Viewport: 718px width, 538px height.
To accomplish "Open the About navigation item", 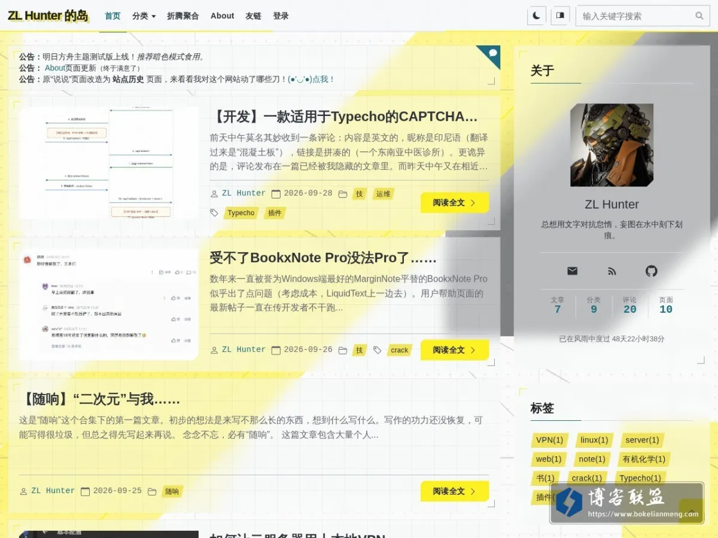I will pyautogui.click(x=222, y=16).
